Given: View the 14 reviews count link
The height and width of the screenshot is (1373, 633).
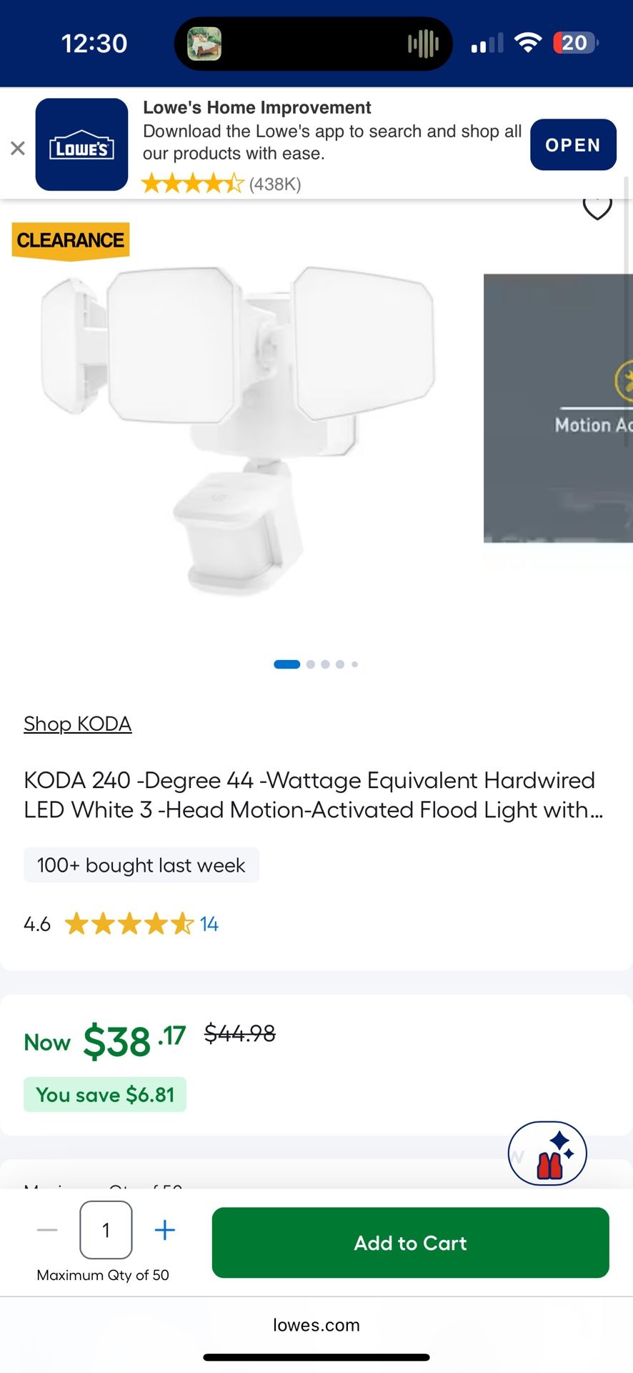Looking at the screenshot, I should point(209,924).
